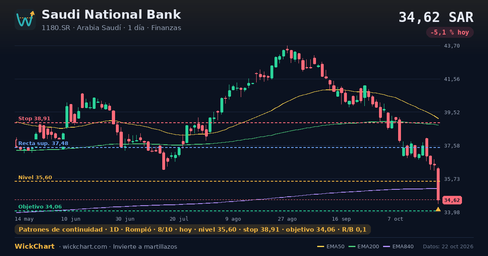Click the 39,52 price axis label
Viewport: 488px width, 256px height.
point(451,113)
